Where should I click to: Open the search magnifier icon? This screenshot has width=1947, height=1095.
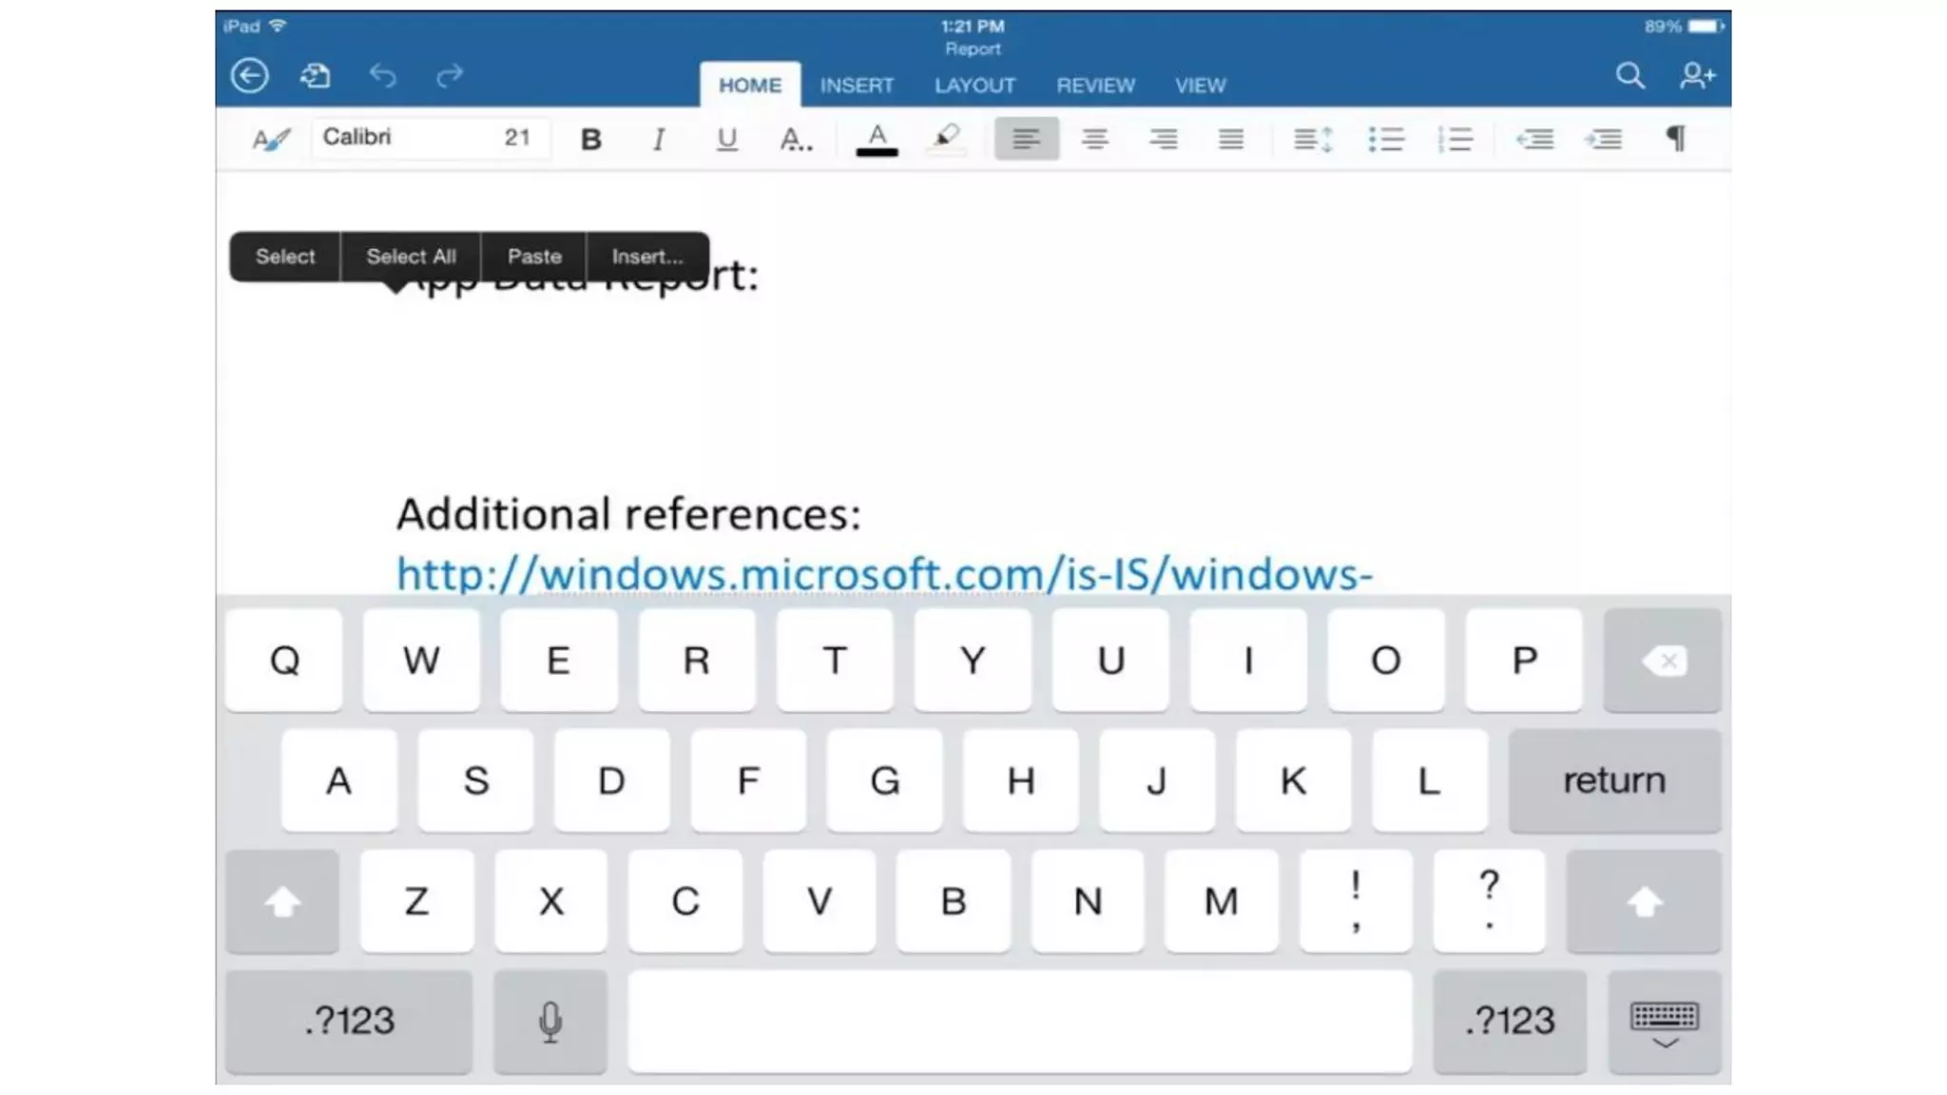click(1629, 76)
